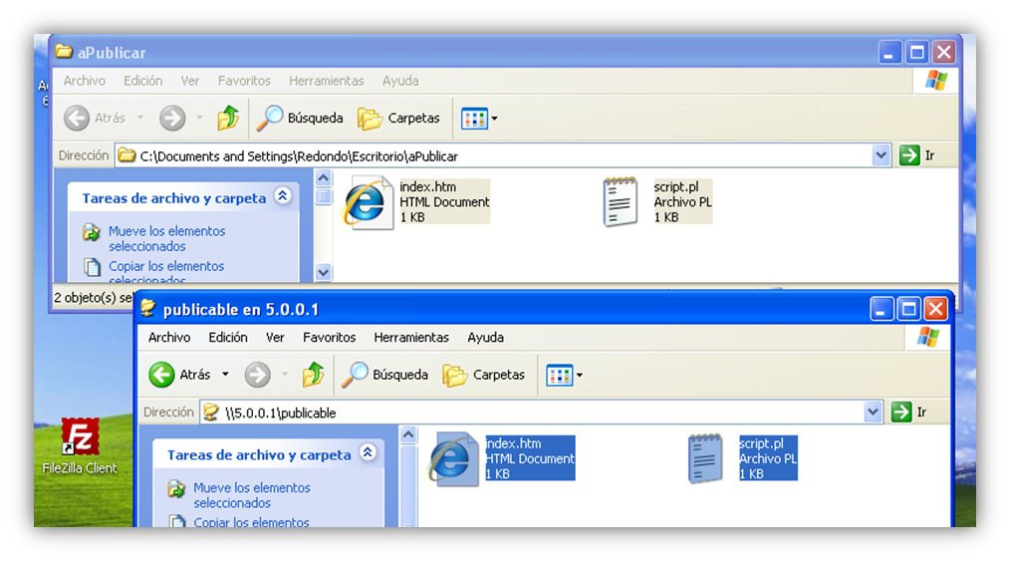Click folder icon in aPublicar address bar
Image resolution: width=1010 pixels, height=561 pixels.
(126, 155)
